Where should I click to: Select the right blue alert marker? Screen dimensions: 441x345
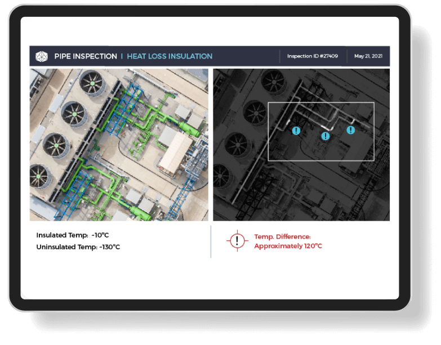350,130
